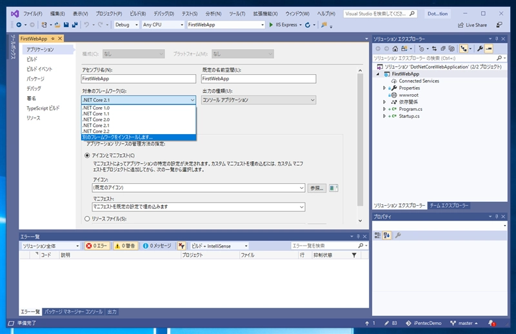The width and height of the screenshot is (516, 334).
Task: Click the wrench properties icon in Solution Explorer toolbar
Action: click(480, 49)
